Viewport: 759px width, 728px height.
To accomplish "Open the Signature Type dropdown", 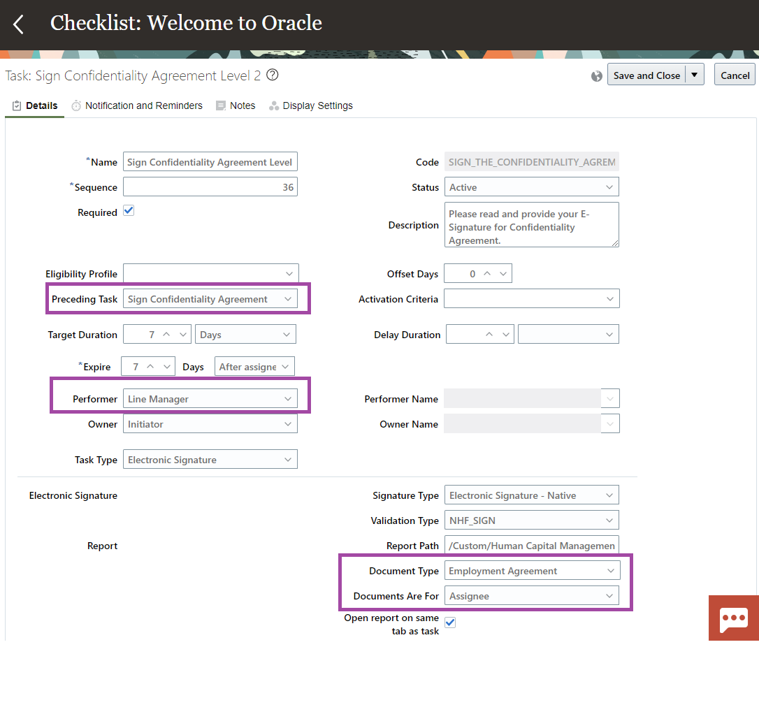I will [x=531, y=495].
